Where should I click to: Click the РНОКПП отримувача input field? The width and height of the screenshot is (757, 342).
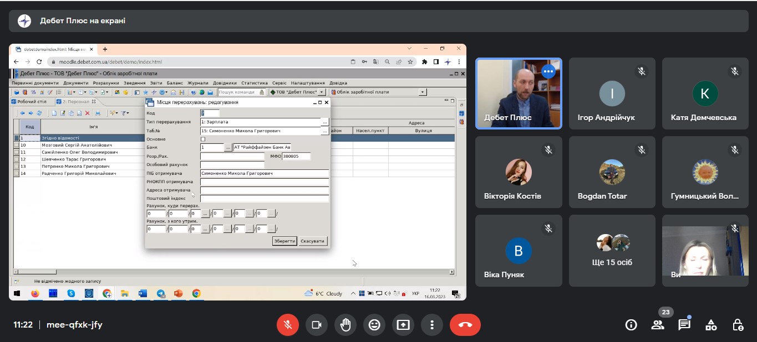point(265,182)
